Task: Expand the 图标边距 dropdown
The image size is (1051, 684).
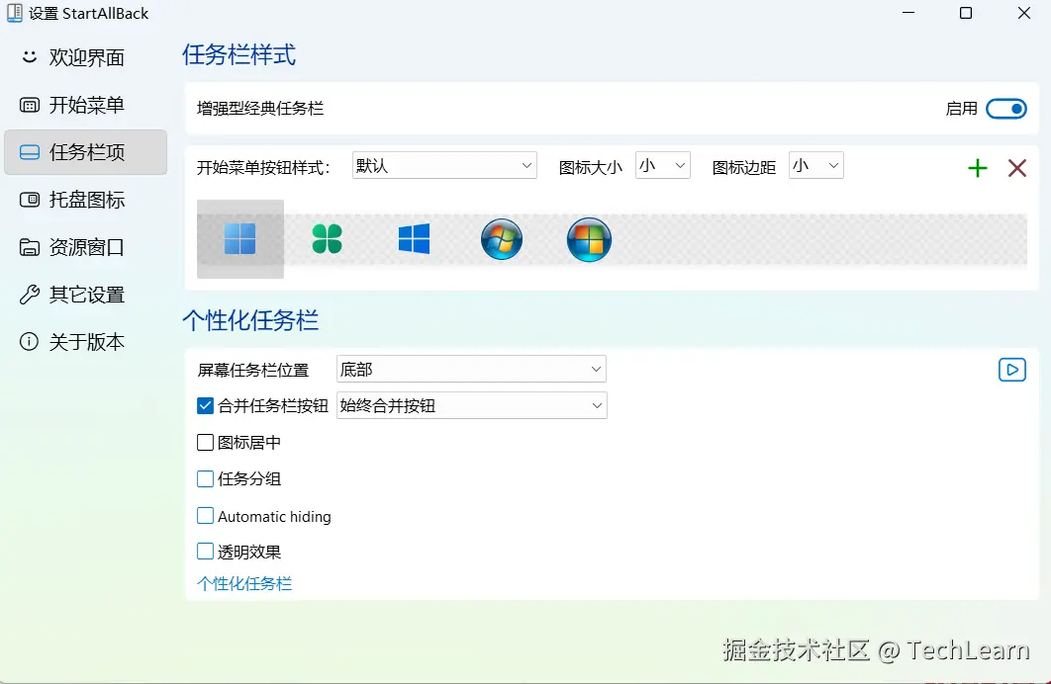Action: (815, 165)
